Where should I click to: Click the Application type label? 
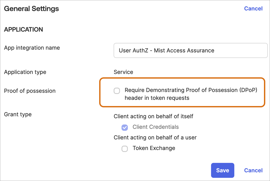pyautogui.click(x=25, y=72)
